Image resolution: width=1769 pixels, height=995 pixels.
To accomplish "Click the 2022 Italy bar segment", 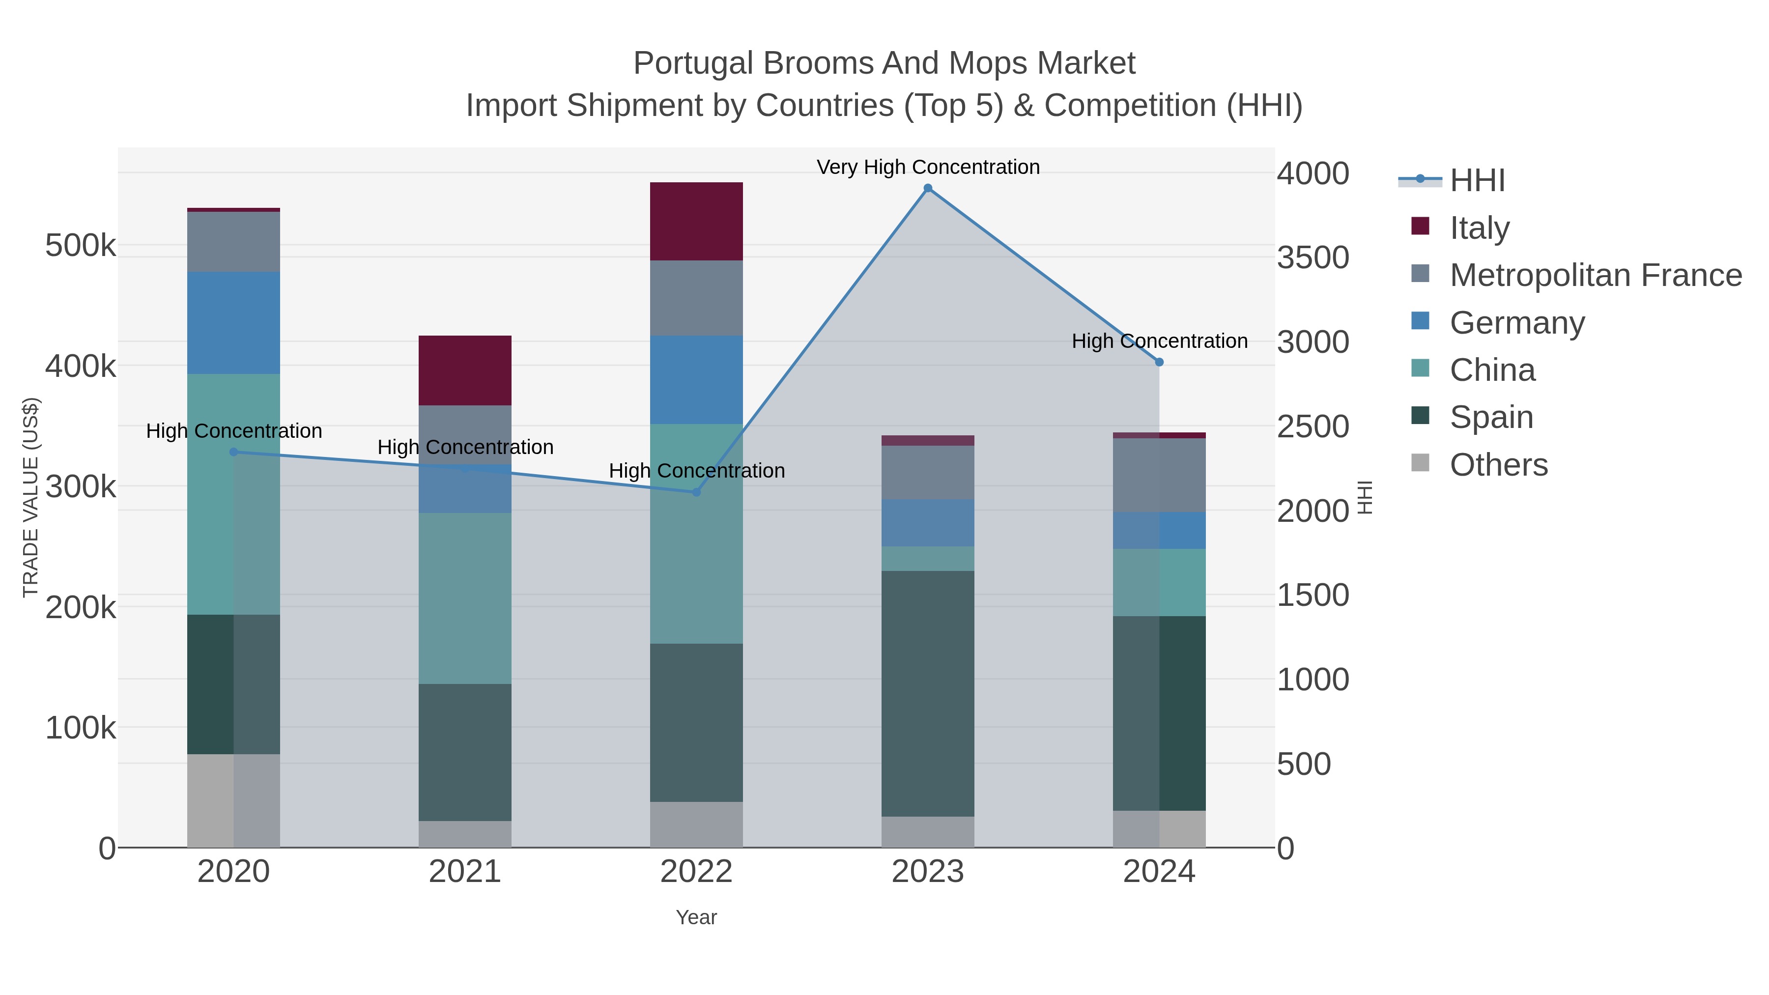I will [696, 221].
